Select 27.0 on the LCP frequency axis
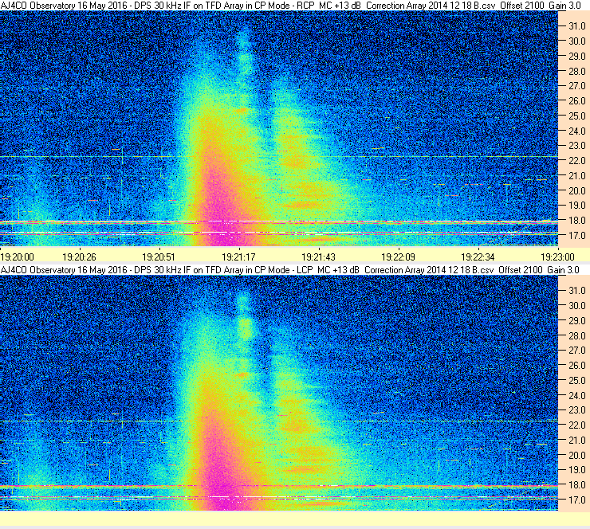This screenshot has width=590, height=529. 576,351
